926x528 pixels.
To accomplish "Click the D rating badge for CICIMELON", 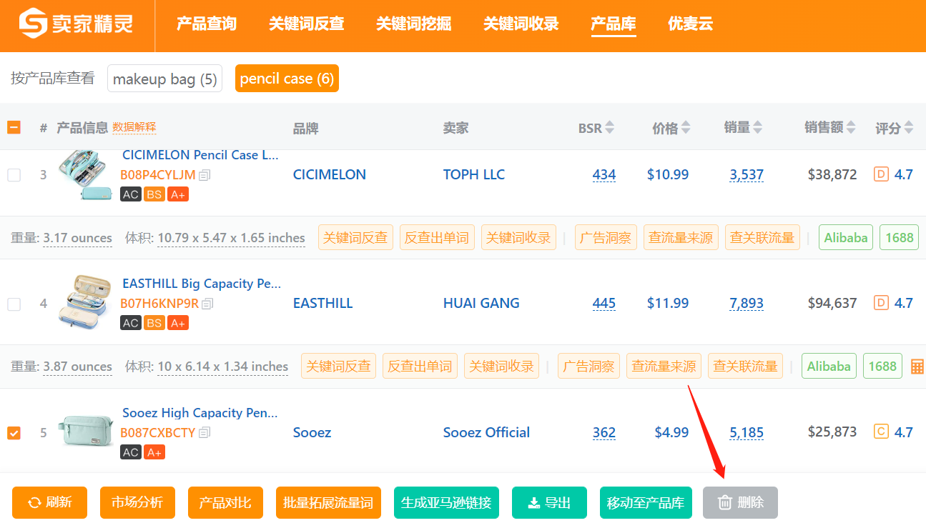I will pyautogui.click(x=881, y=174).
